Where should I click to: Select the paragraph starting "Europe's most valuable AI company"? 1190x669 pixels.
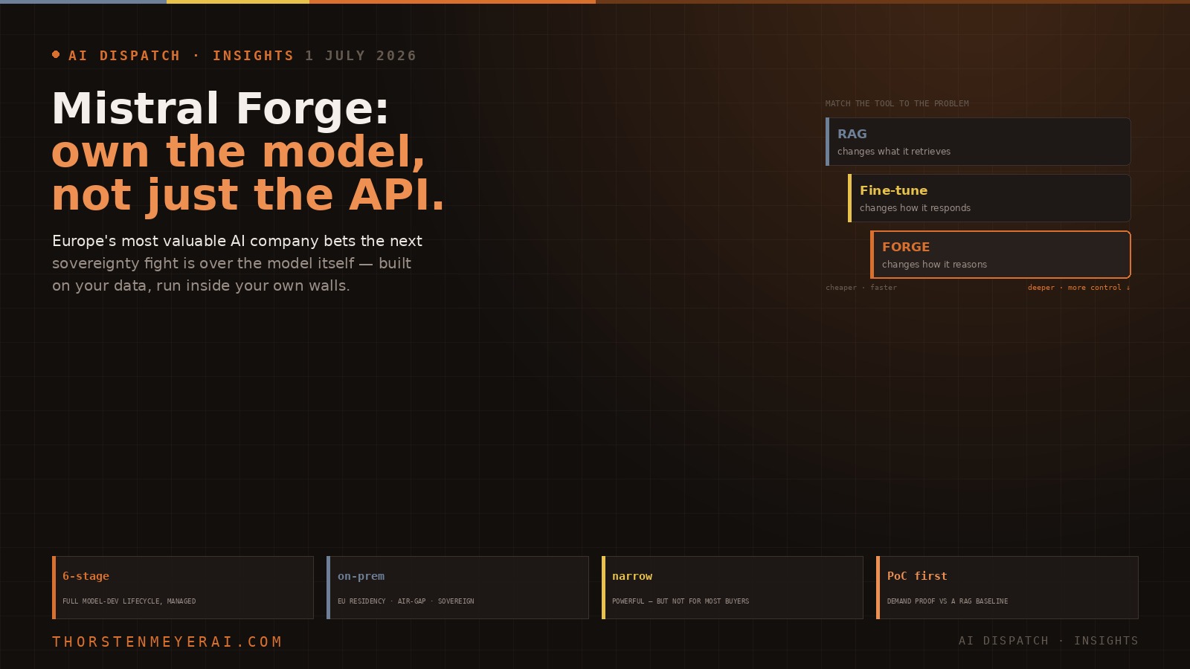(237, 263)
